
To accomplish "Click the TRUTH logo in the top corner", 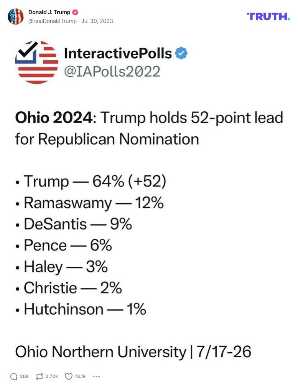I will click(x=269, y=17).
